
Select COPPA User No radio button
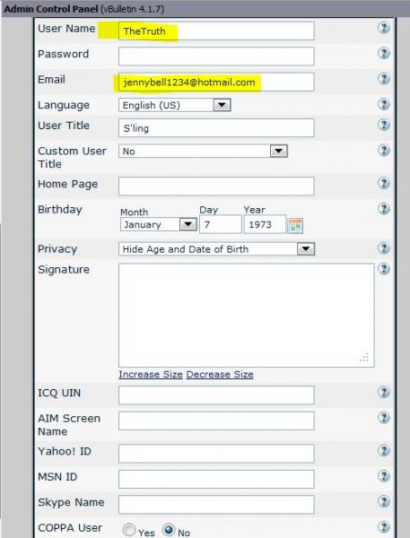(x=169, y=530)
